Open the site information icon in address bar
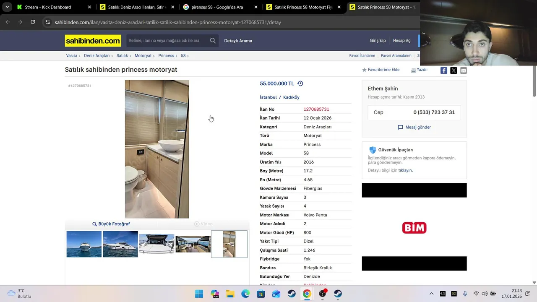Viewport: 537px width, 302px height. coord(48,22)
